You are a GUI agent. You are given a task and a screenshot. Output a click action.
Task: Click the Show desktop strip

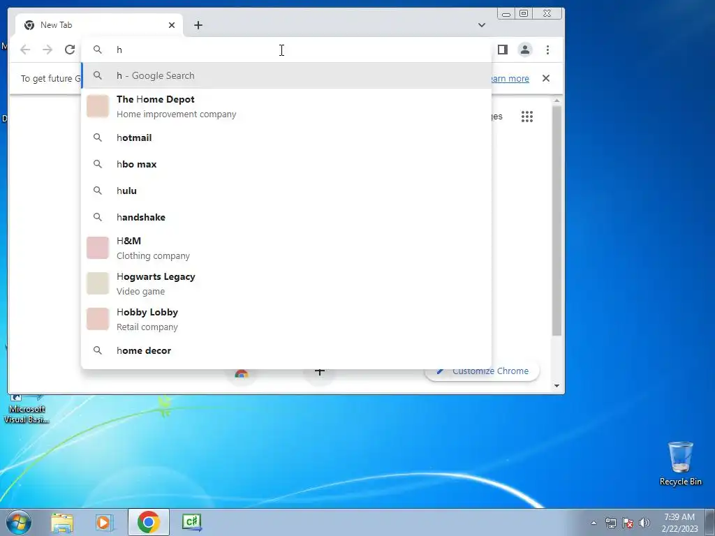pos(710,522)
